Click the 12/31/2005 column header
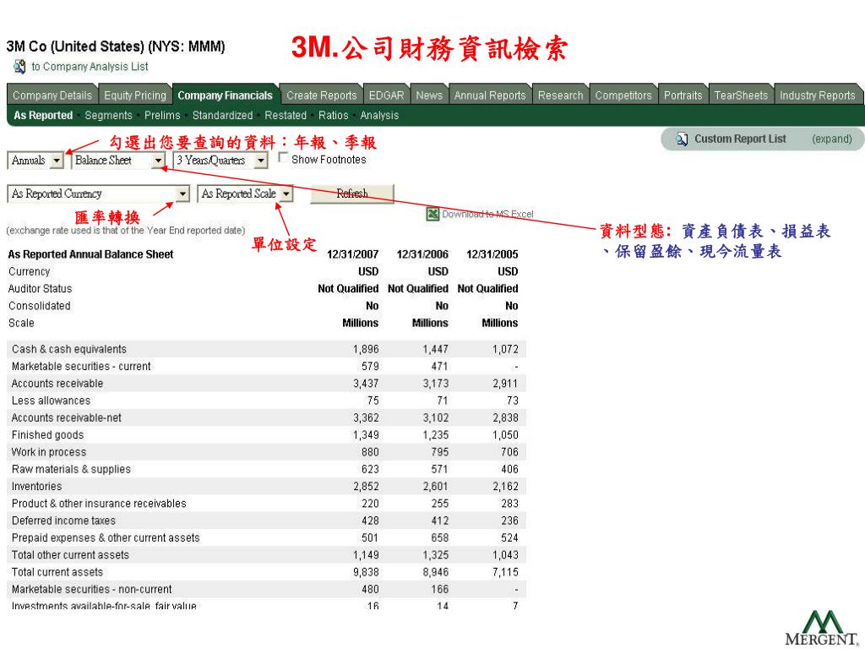865x649 pixels. tap(492, 254)
